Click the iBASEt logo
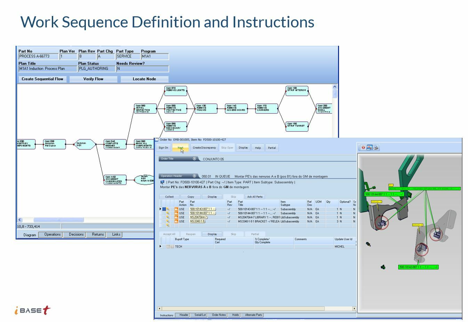The height and width of the screenshot is (322, 468). tap(33, 310)
